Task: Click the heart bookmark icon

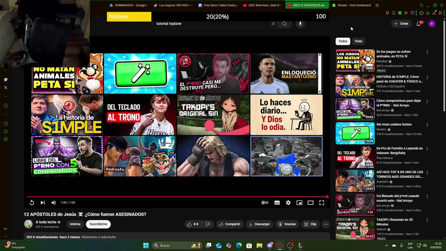Action: (412, 13)
